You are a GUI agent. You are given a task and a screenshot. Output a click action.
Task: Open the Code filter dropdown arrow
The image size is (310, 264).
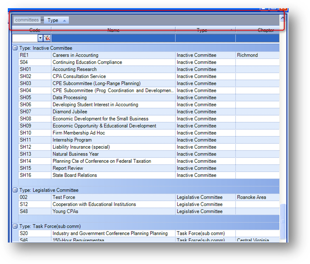pos(40,38)
